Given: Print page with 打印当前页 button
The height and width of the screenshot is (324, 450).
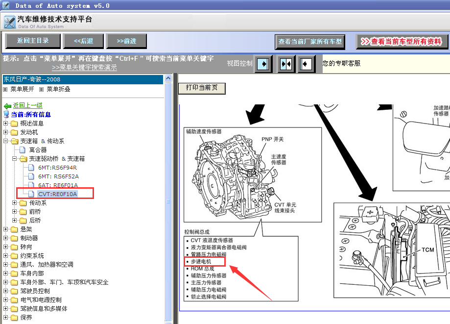Looking at the screenshot, I should 202,88.
